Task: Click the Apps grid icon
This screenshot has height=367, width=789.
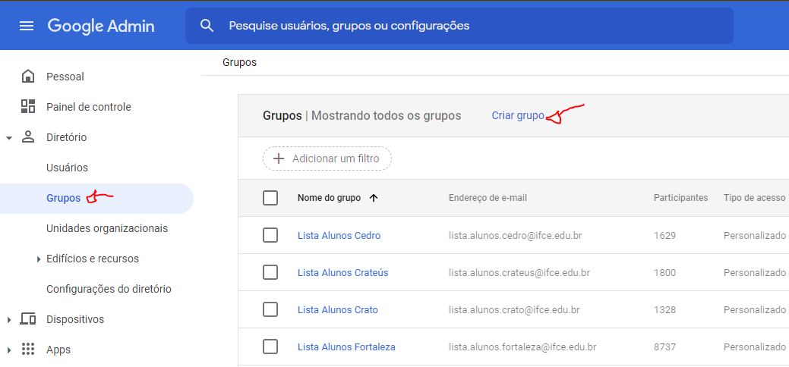Action: click(x=28, y=350)
